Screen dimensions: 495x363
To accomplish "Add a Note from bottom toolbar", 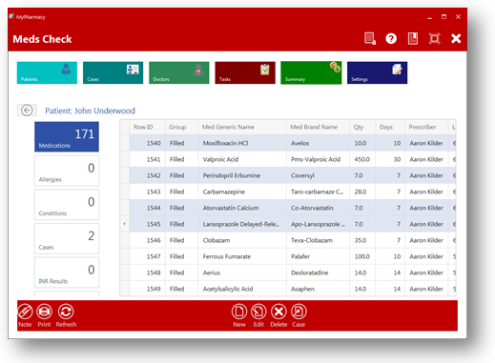I will 25,315.
